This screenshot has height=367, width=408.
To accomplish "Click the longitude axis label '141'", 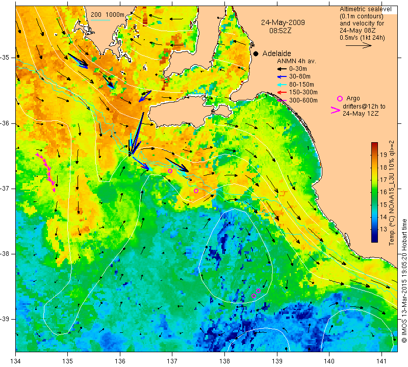I will [x=381, y=361].
